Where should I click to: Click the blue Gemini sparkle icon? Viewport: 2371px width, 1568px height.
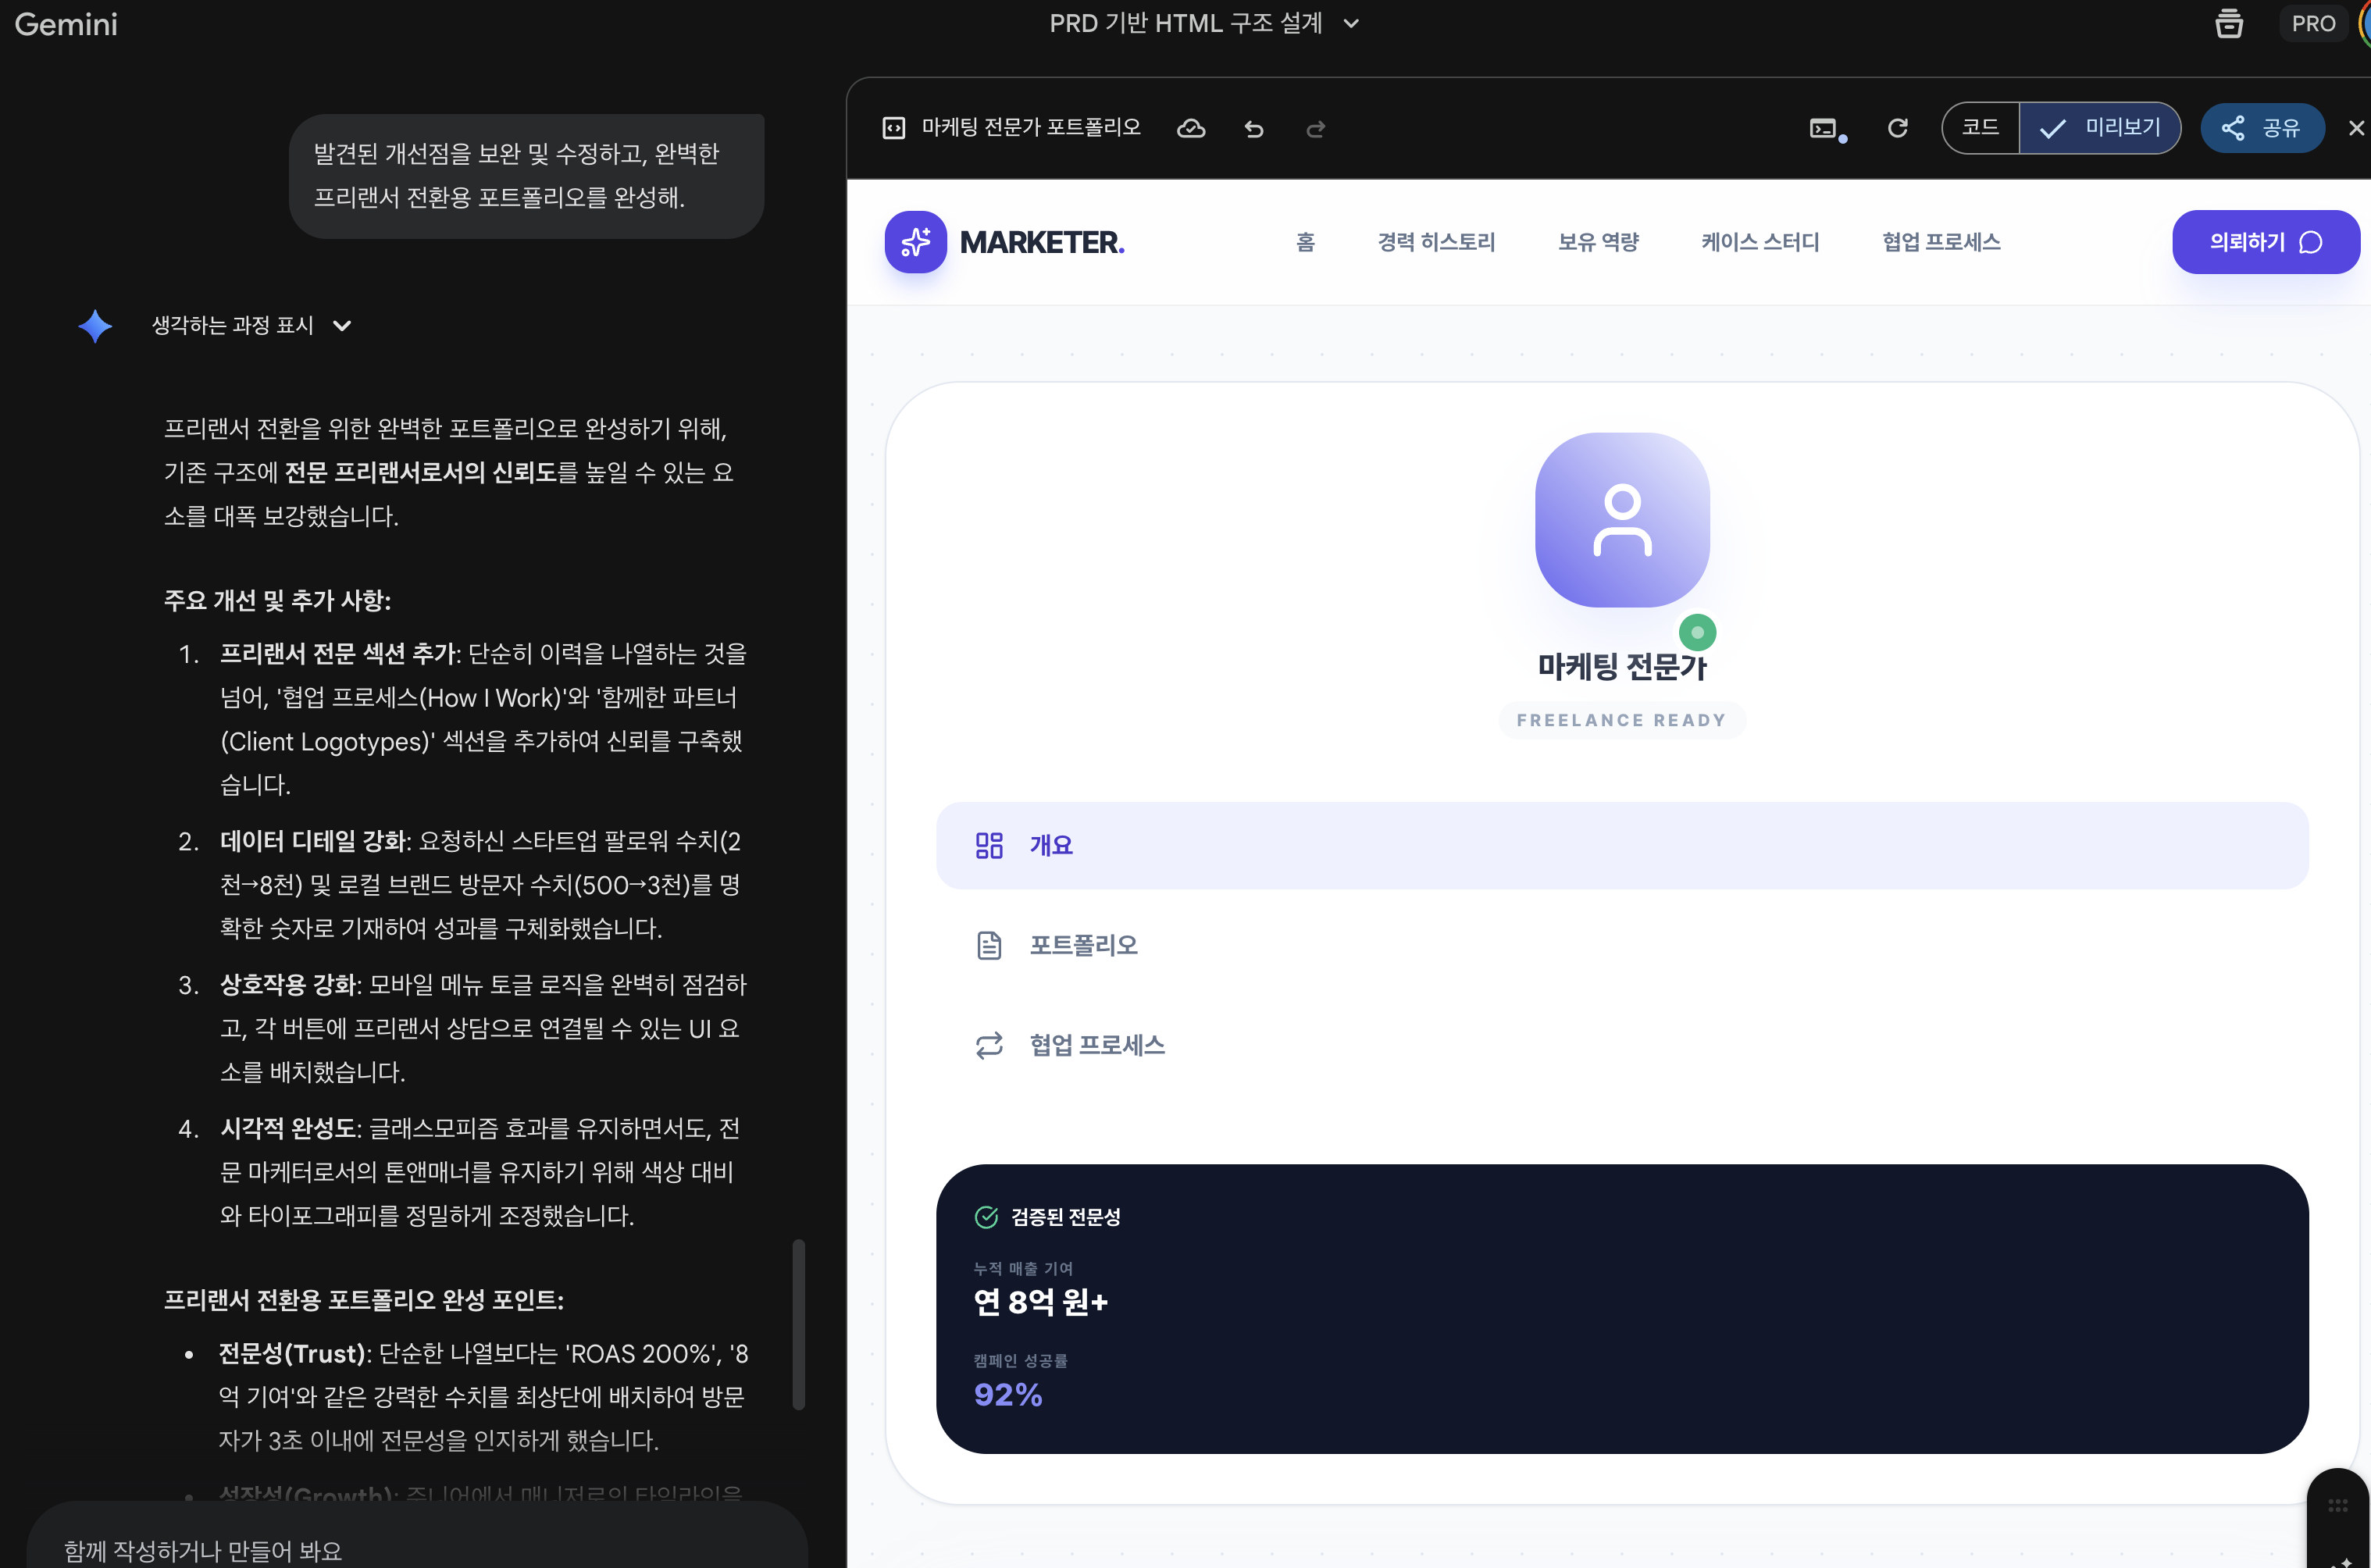(x=95, y=326)
